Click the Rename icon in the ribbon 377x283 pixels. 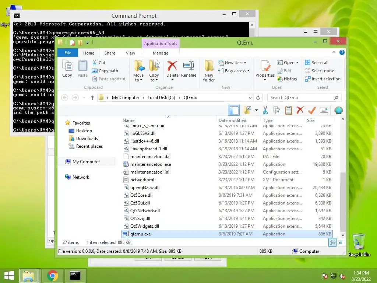coord(189,66)
